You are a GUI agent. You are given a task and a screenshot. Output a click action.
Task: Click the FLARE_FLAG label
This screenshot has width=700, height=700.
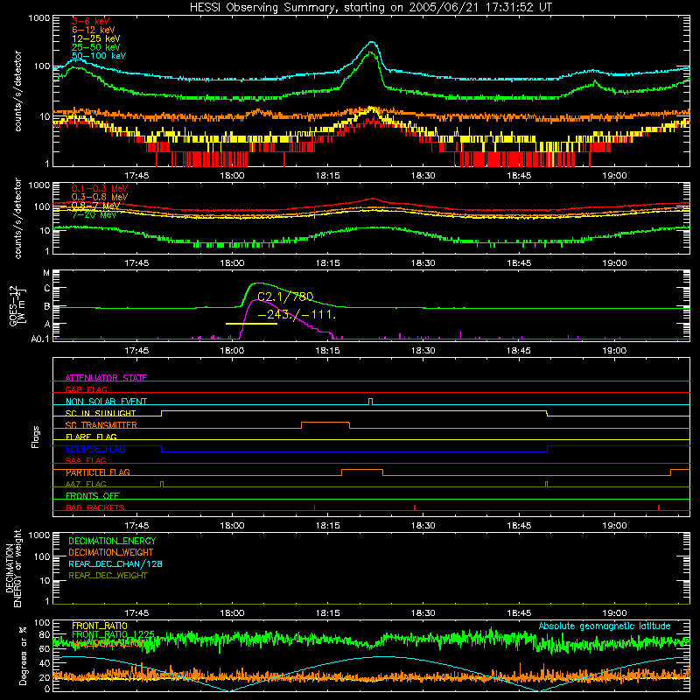[x=91, y=437]
